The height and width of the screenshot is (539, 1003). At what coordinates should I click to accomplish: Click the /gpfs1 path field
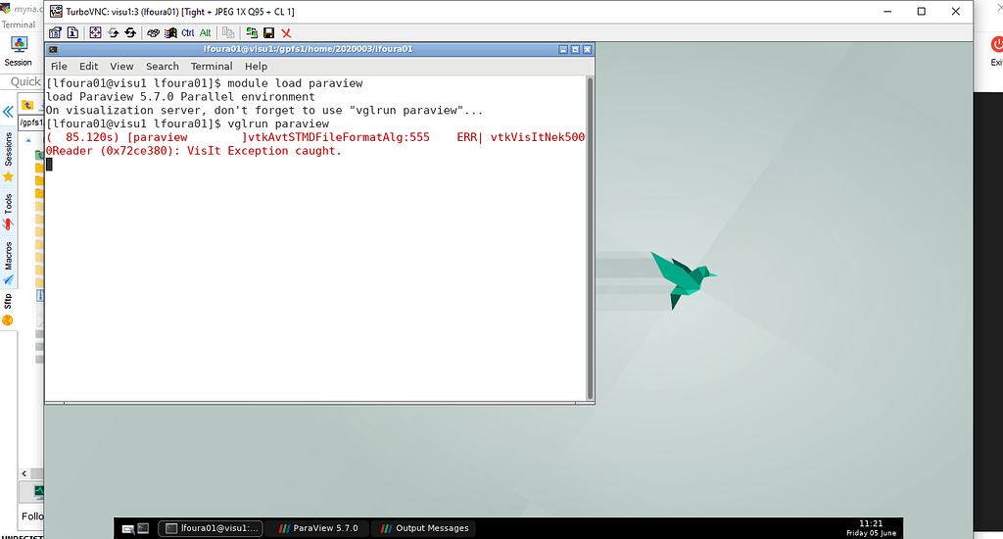(x=30, y=122)
